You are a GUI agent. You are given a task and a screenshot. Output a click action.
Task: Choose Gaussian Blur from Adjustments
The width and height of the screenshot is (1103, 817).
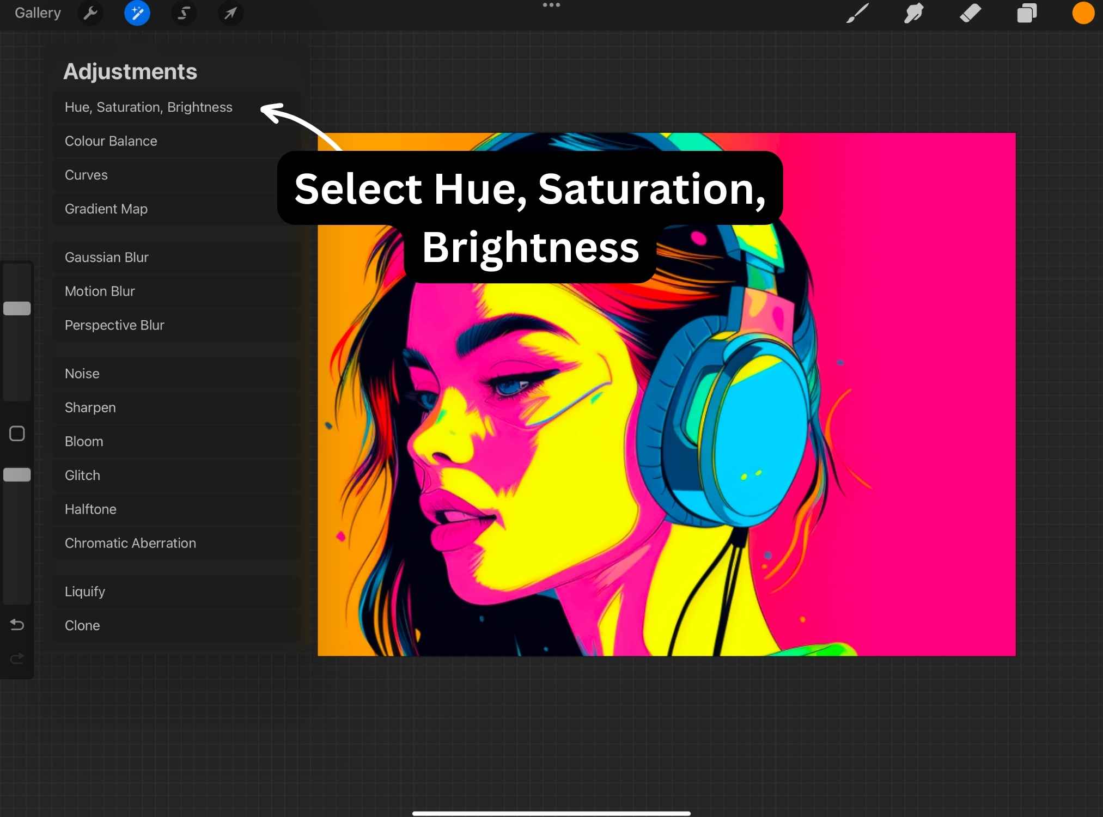click(107, 257)
